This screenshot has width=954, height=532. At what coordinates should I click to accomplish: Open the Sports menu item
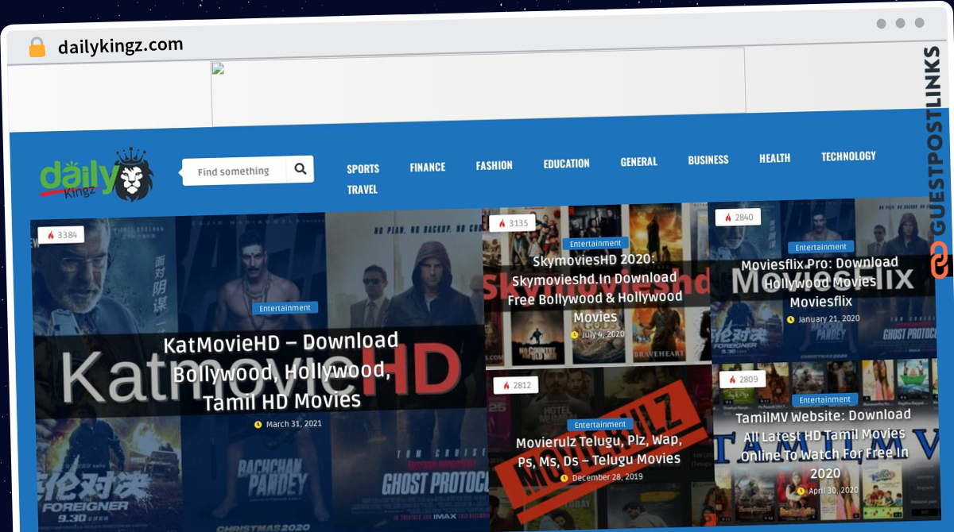tap(363, 168)
